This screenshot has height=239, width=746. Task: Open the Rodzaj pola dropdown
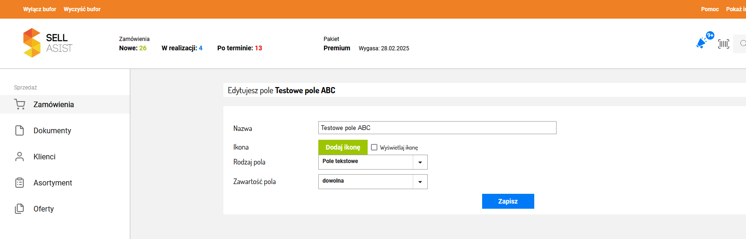tap(373, 162)
